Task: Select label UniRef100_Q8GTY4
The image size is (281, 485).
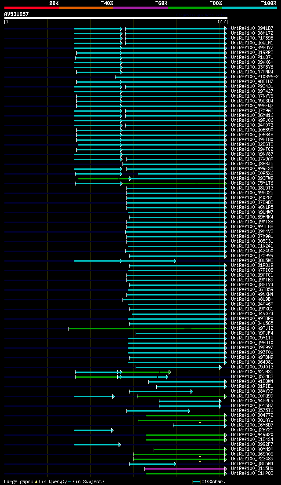Action: point(252,285)
